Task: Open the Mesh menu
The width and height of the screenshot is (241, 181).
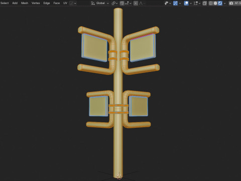Action: click(25, 3)
